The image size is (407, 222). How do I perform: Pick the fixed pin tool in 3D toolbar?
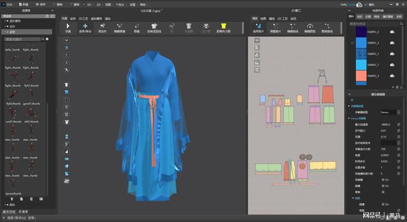(x=102, y=28)
